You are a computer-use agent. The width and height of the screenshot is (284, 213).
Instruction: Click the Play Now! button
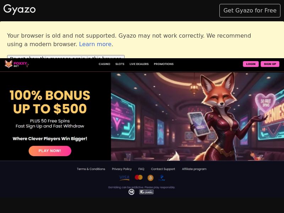tap(50, 151)
